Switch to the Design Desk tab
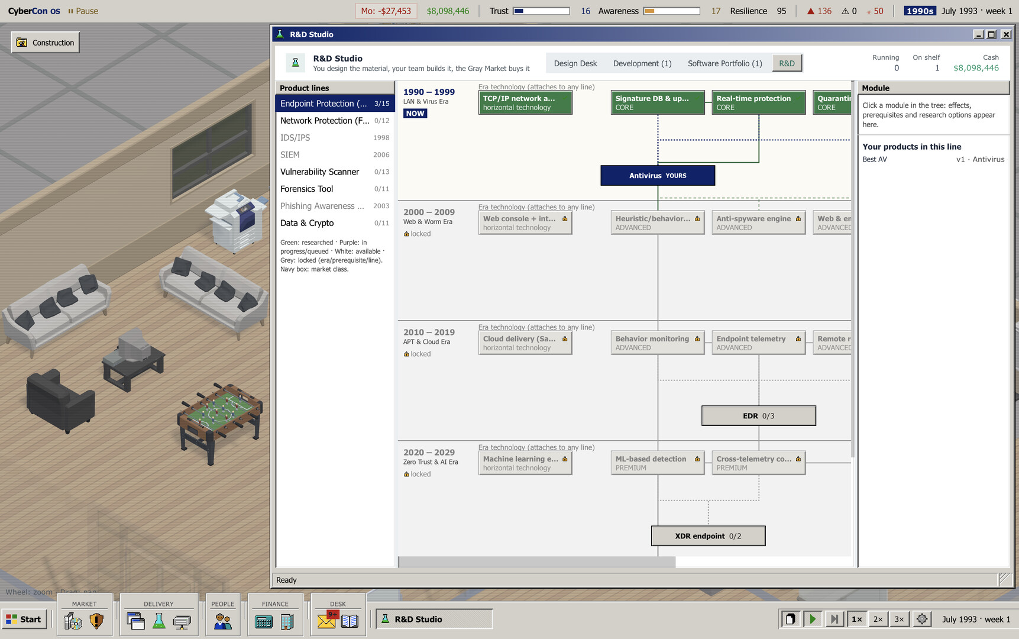1019x639 pixels. pos(575,63)
